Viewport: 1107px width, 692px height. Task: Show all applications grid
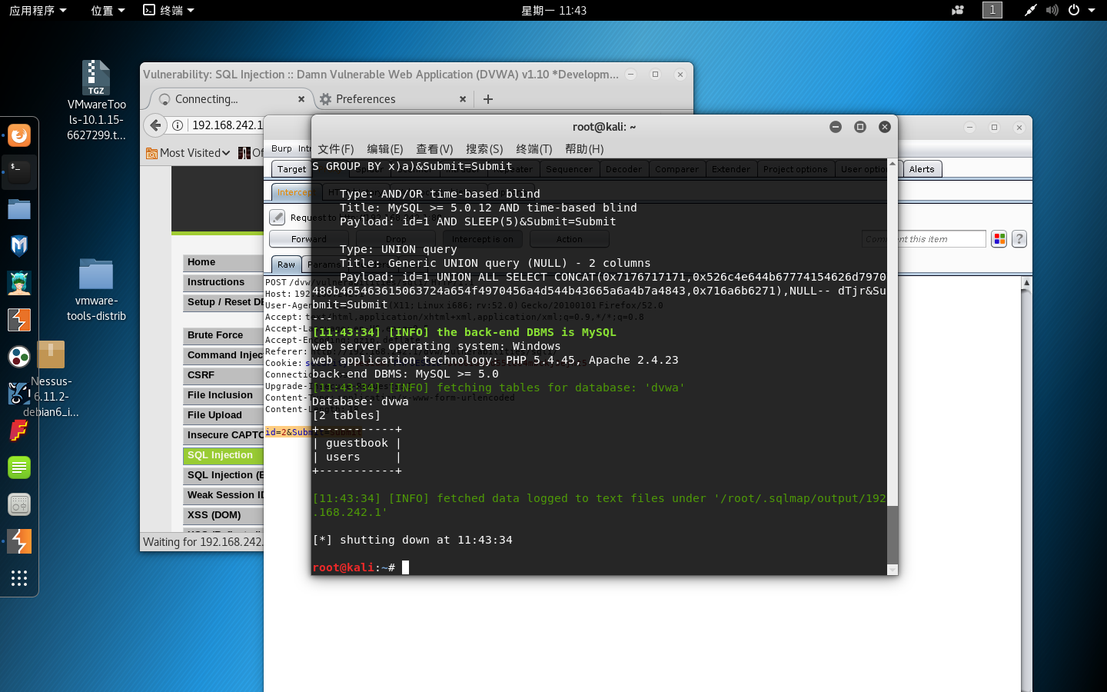coord(19,577)
